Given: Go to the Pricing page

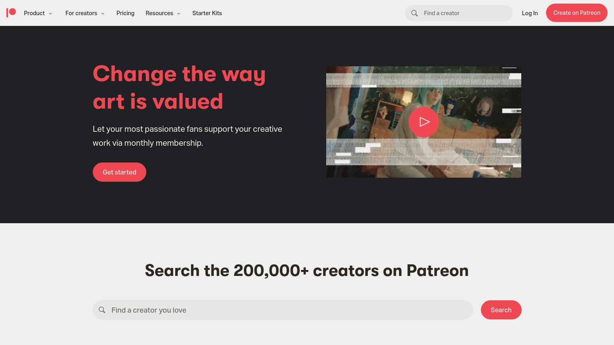Looking at the screenshot, I should click(x=125, y=13).
